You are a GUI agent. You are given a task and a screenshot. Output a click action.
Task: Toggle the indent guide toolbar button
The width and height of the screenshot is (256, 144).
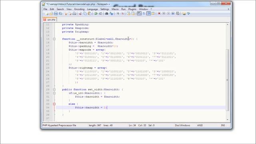(x=148, y=14)
